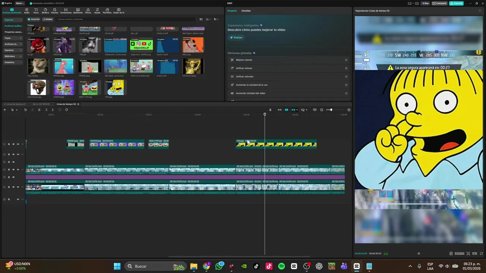Click the zoom-out timeline icon
Viewport: 486px width, 273px height.
pos(322,110)
